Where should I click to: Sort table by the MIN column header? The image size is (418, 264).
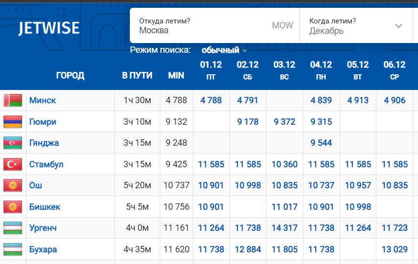[176, 75]
